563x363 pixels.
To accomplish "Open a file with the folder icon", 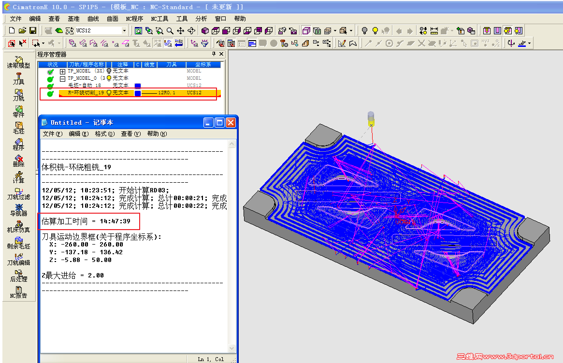I will (x=22, y=30).
